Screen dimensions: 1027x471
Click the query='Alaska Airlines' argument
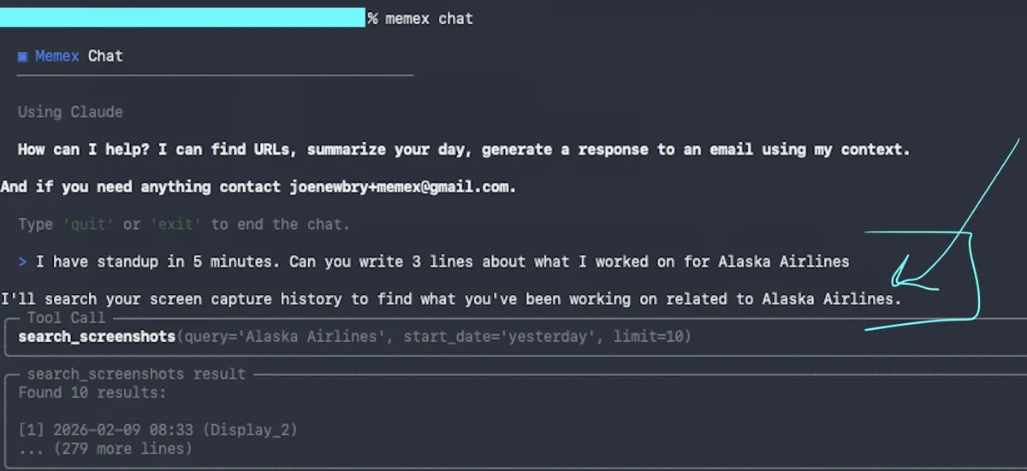point(281,337)
